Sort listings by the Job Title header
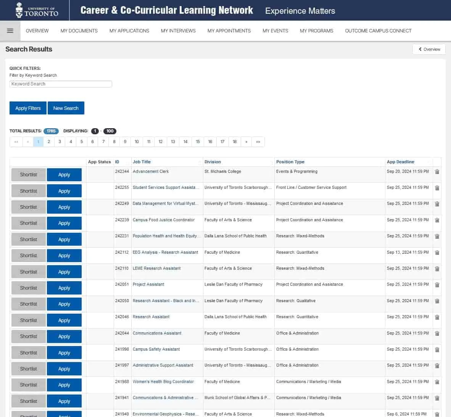451x417 pixels. 142,162
